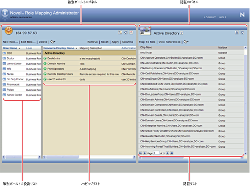The image size is (250, 186).
Task: Select the MR role
Action: [x=22, y=69]
